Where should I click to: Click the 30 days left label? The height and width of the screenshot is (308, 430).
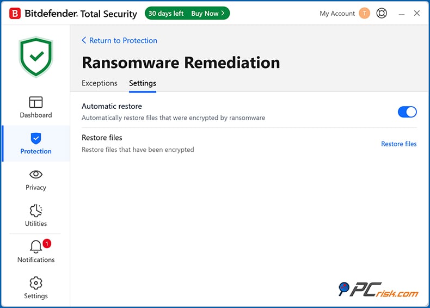(x=166, y=14)
